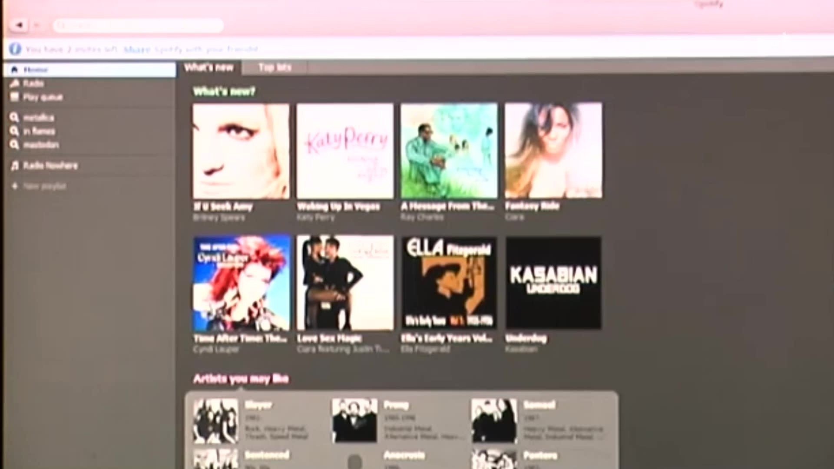Click the Anacrusis artist name
The image size is (834, 469).
tap(404, 455)
